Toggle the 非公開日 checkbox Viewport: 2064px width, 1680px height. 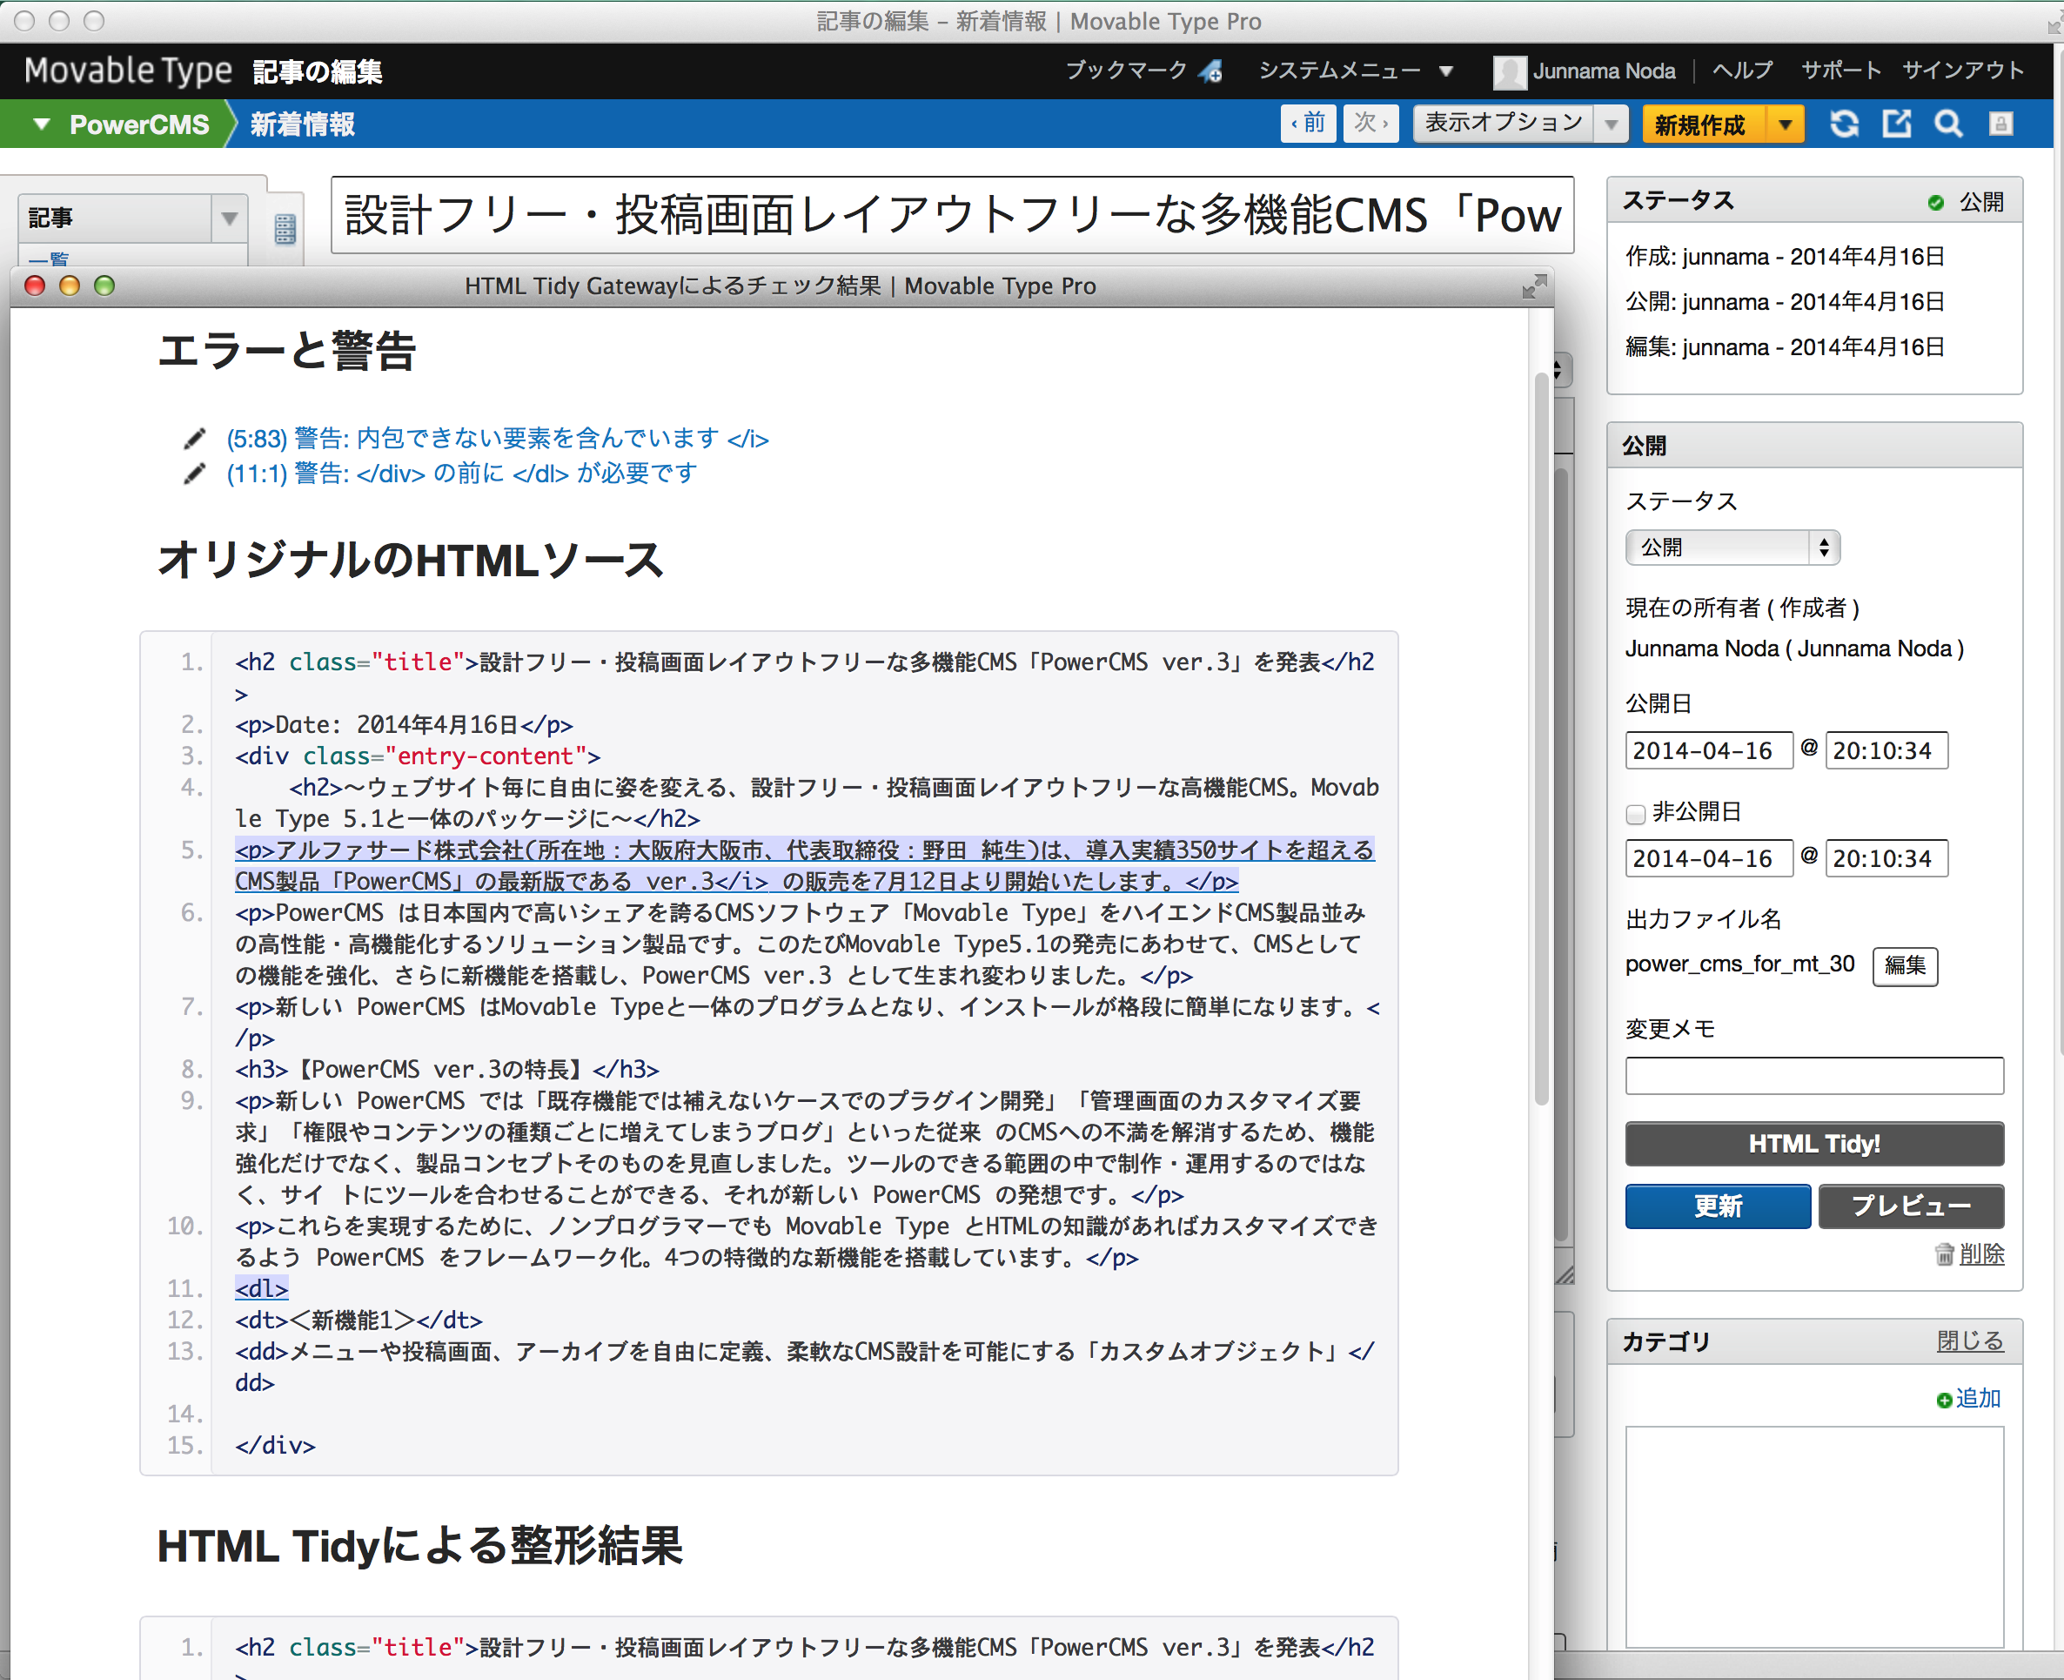1636,814
